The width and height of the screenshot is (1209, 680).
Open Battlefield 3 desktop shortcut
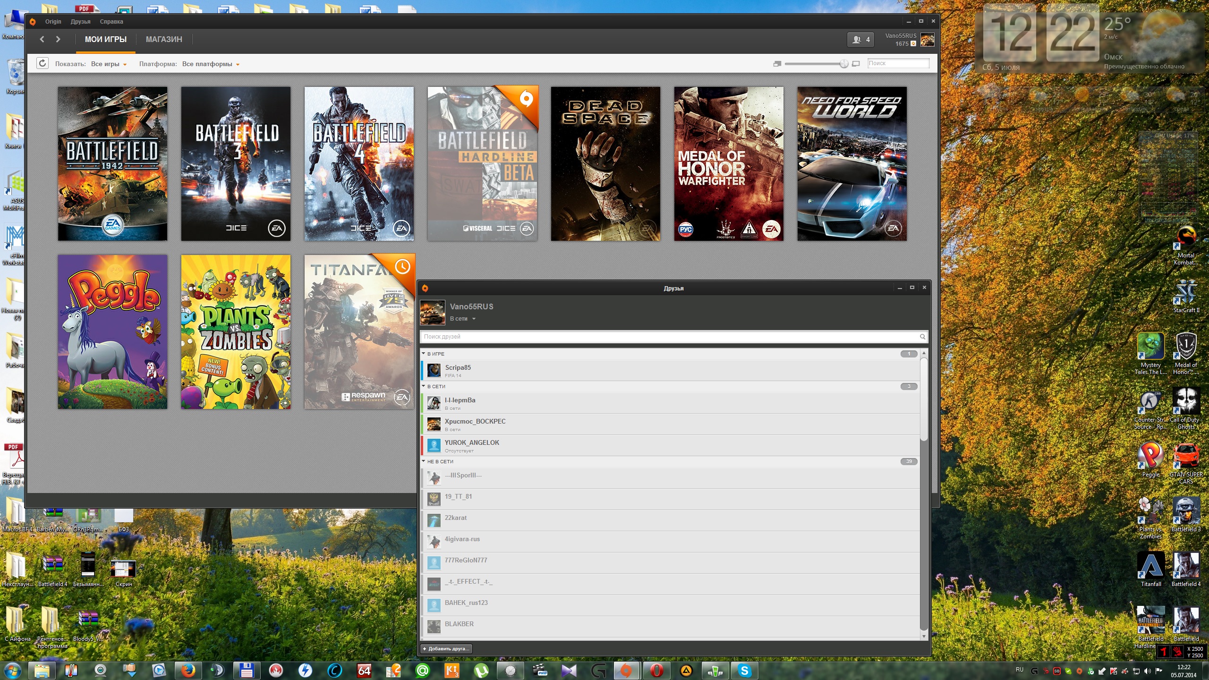[x=1186, y=515]
